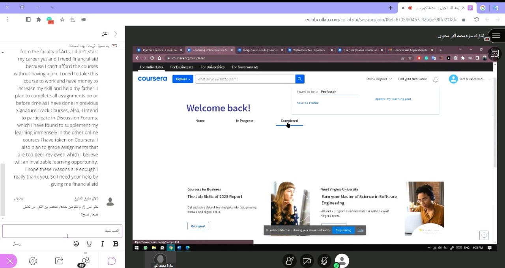Open the browser tab search chevron
Viewport: 505px width, 268px height.
(x=52, y=7)
